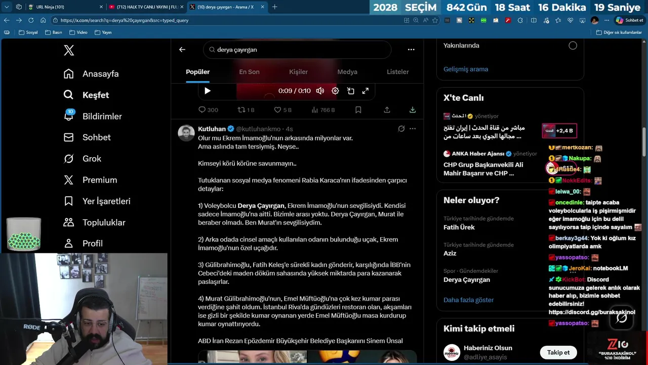Screen dimensions: 648x365
Task: Open browser settings three-dot menu
Action: [x=606, y=20]
